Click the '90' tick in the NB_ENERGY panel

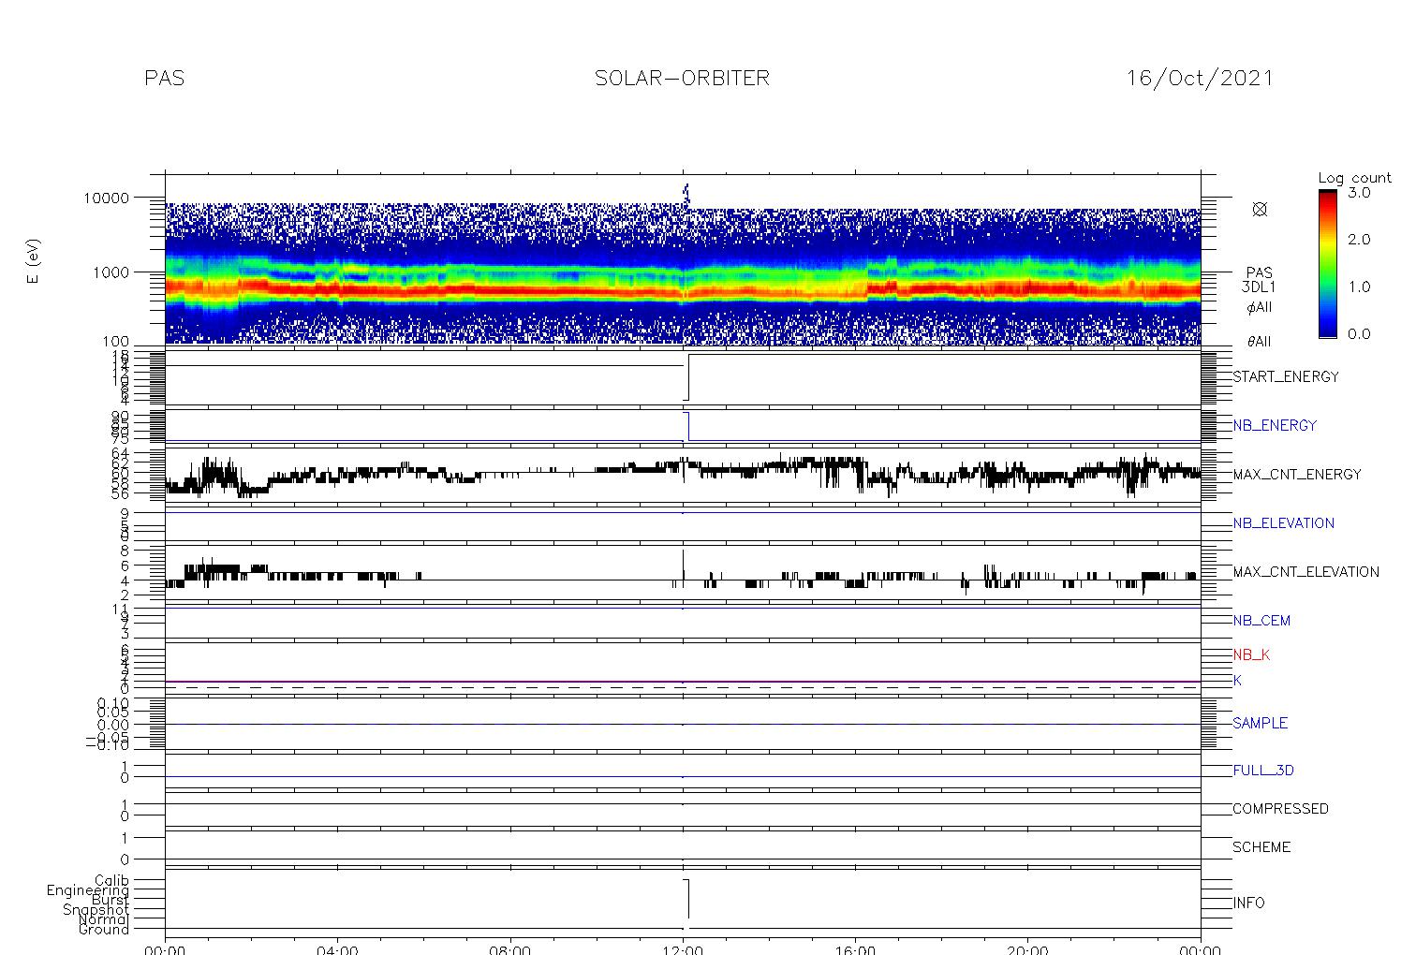pos(121,416)
